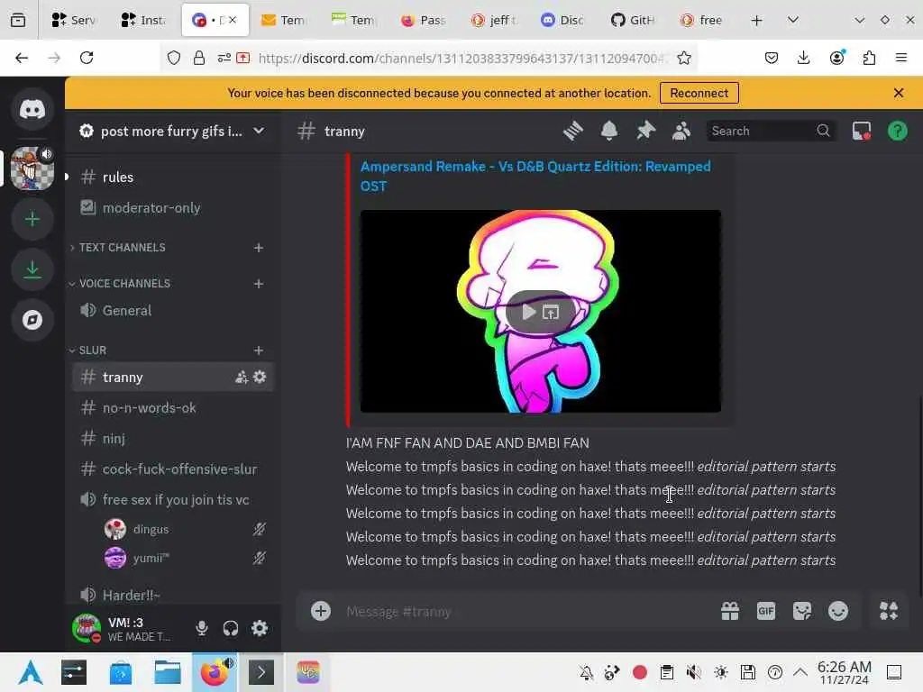
Task: Click the attach file plus button
Action: click(x=321, y=611)
